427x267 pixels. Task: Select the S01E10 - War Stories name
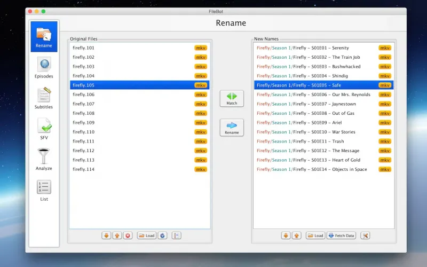pyautogui.click(x=324, y=132)
